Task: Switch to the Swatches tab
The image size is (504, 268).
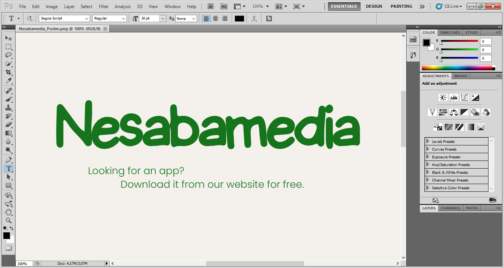Action: tap(450, 32)
